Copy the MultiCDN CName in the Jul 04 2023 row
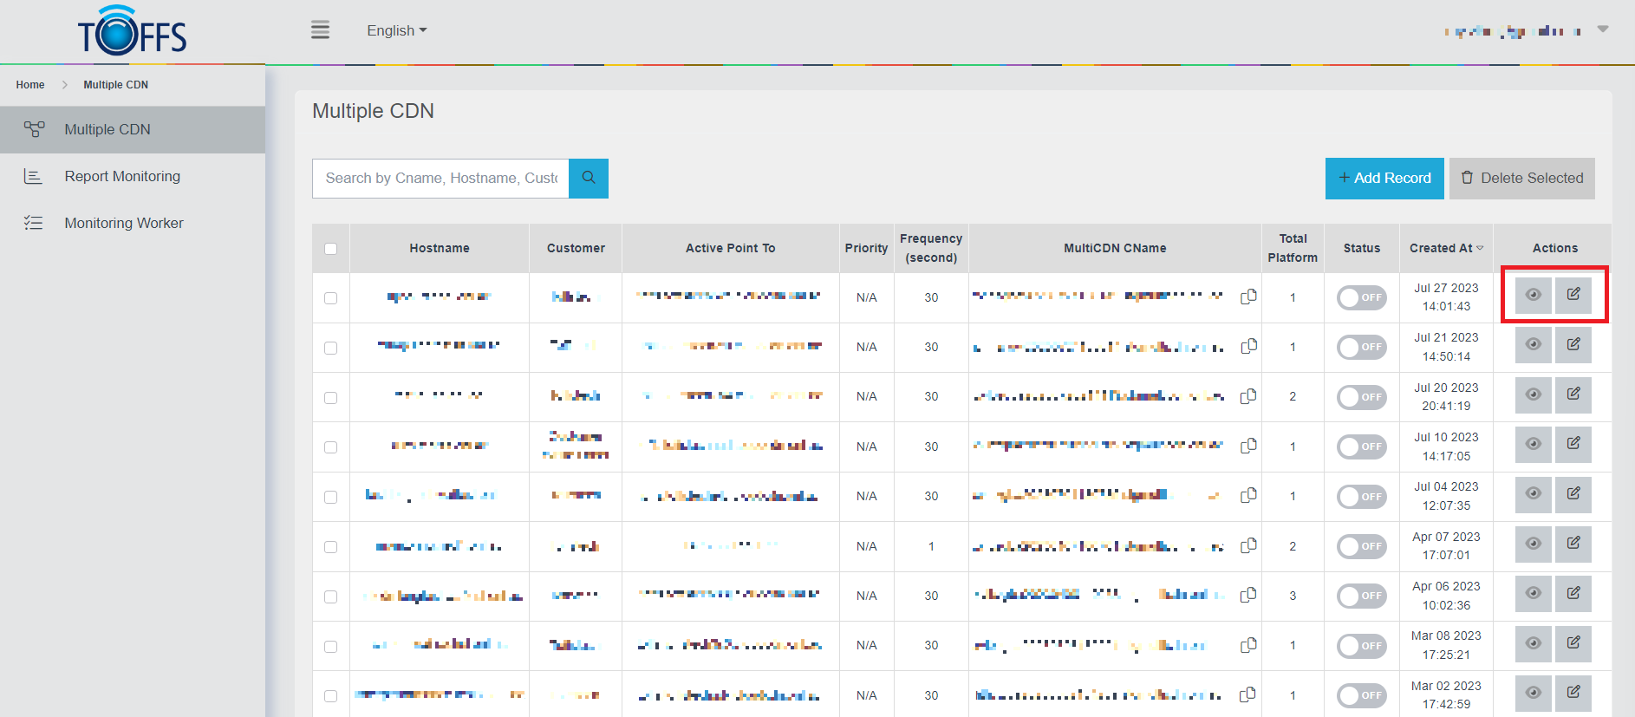 point(1248,495)
